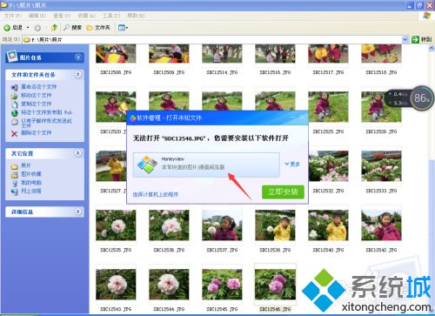The image size is (435, 316).
Task: Open the Search magnifier tool
Action: point(66,28)
